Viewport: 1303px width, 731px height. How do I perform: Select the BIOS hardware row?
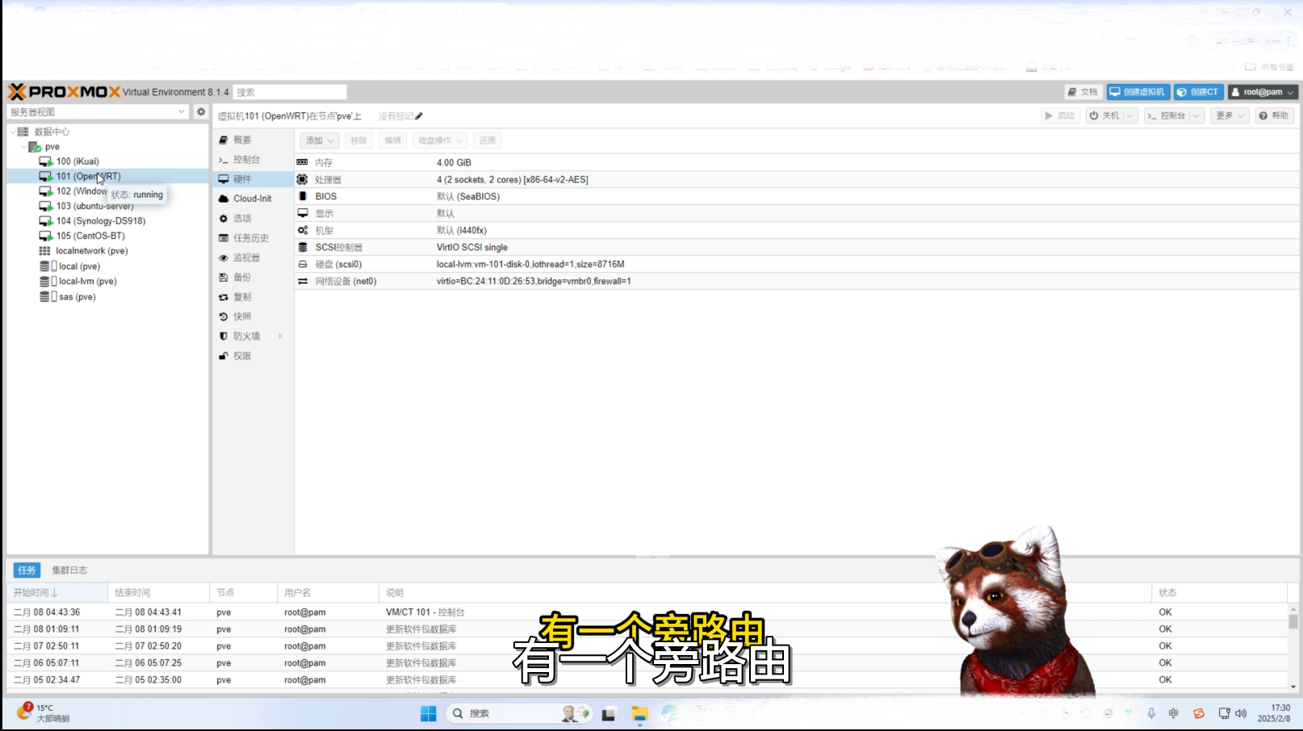pos(796,196)
